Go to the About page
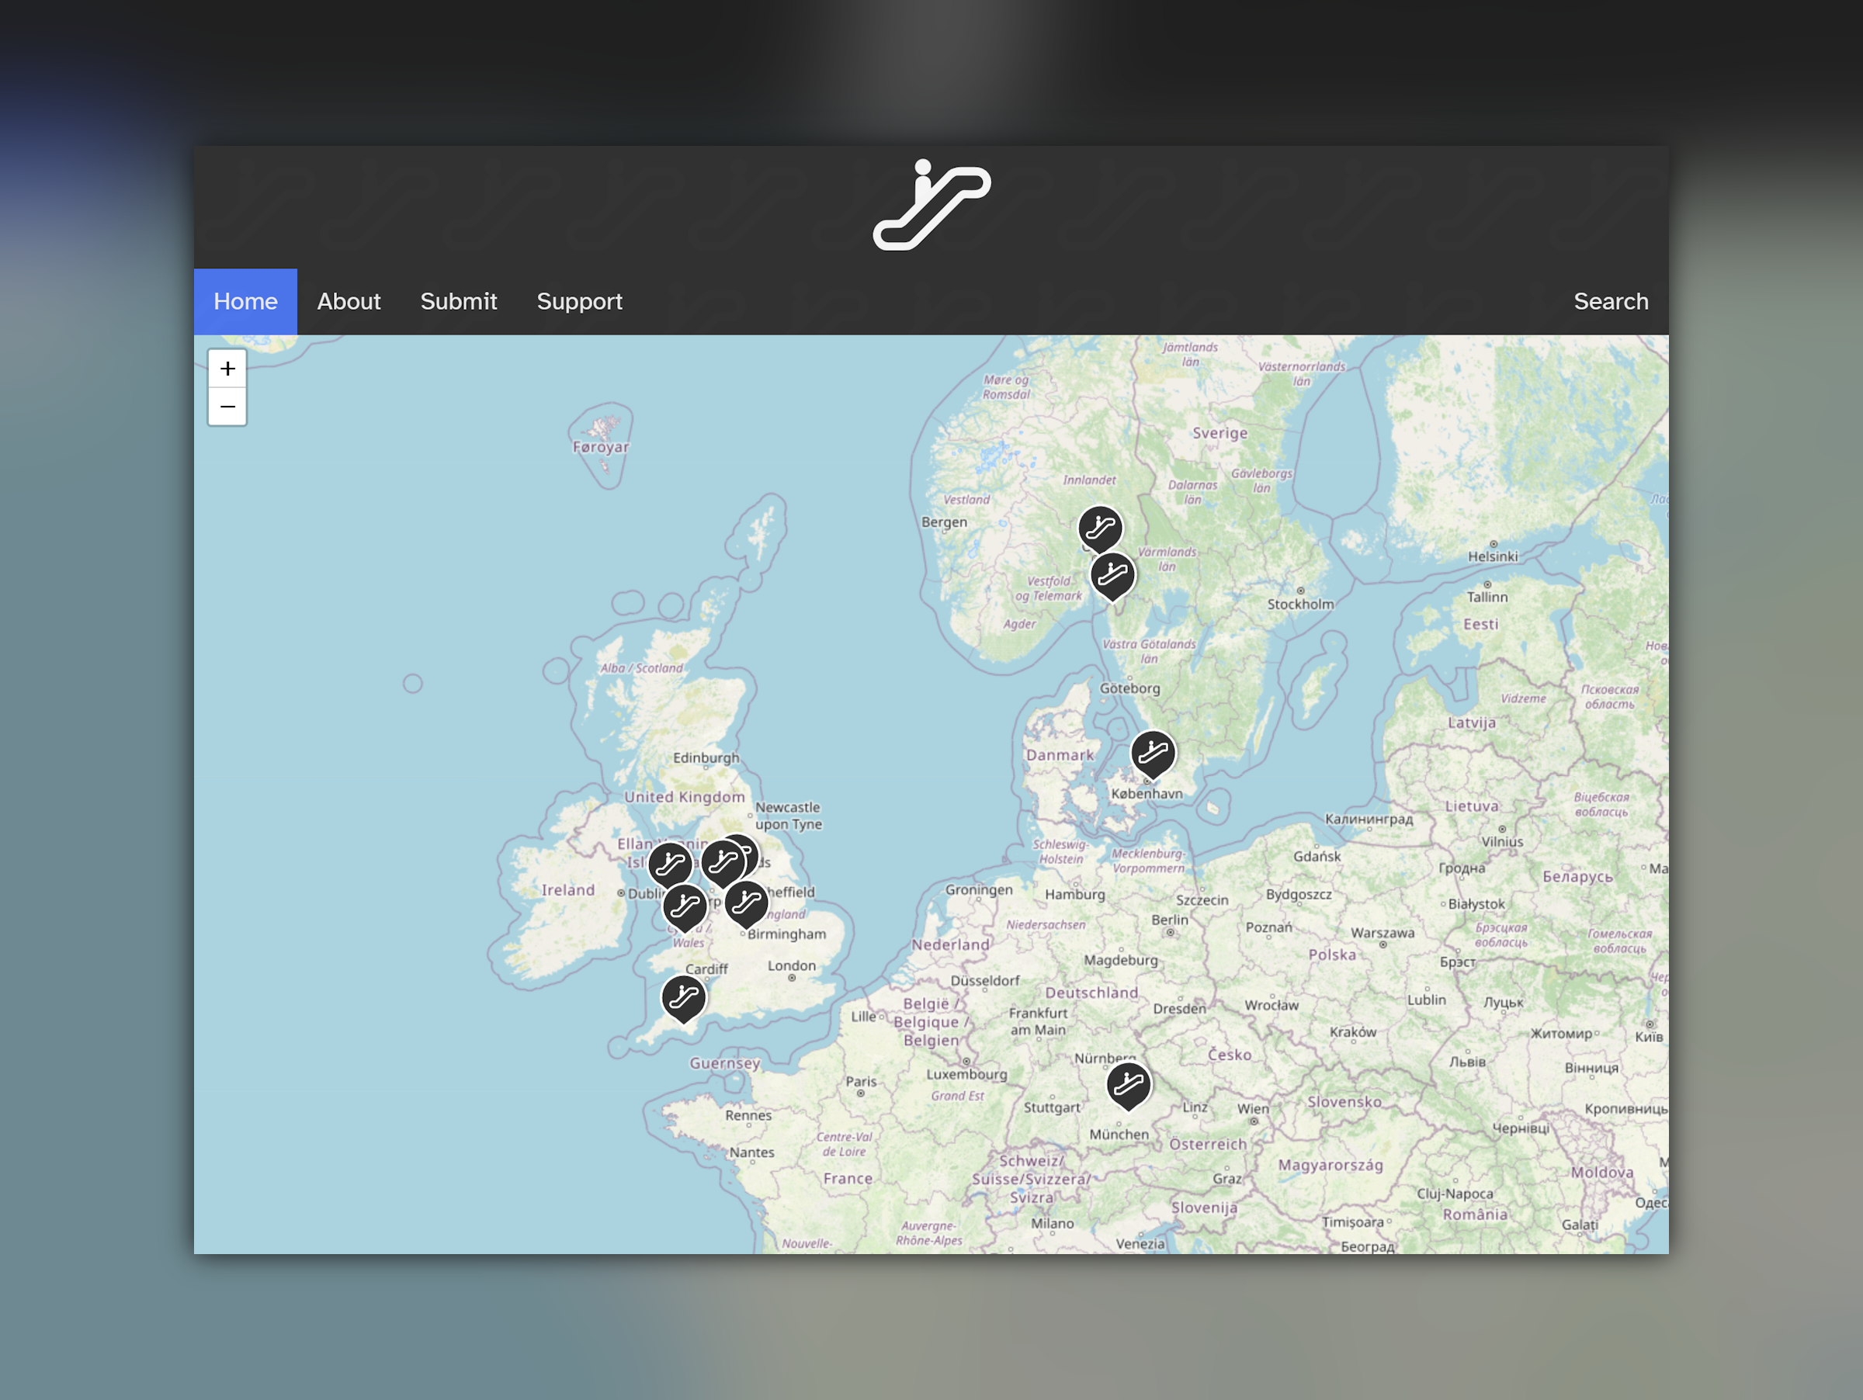 point(349,301)
